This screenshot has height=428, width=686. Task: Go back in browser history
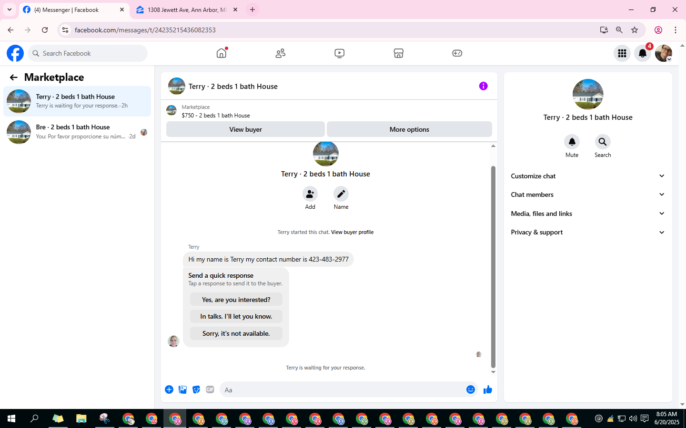point(10,30)
